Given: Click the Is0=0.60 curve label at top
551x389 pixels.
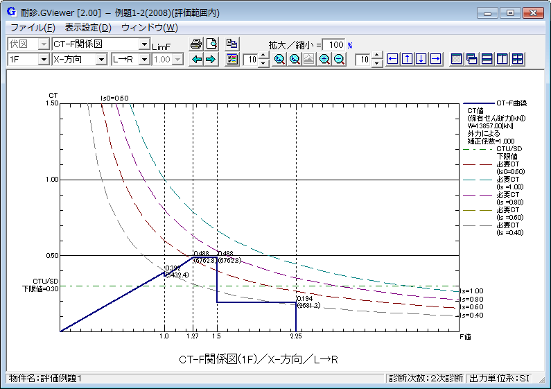Looking at the screenshot, I should click(x=114, y=98).
